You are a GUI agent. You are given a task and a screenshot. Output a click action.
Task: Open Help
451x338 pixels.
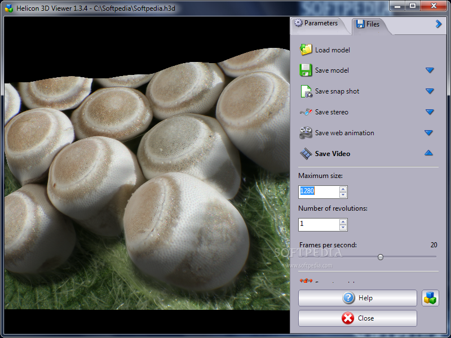[357, 298]
